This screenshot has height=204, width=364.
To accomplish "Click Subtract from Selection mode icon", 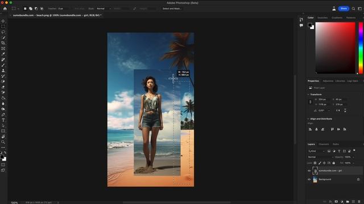I will 36,8.
